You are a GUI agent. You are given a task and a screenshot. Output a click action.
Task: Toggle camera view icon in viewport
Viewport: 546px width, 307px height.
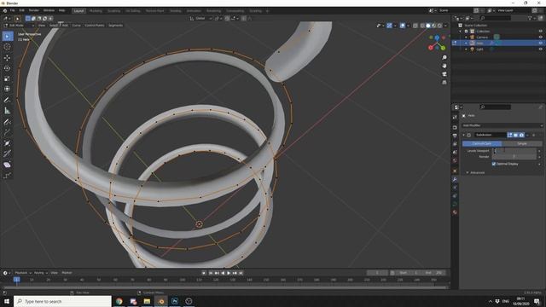[444, 74]
